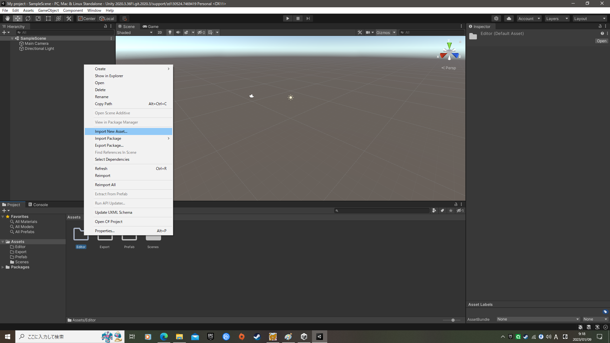Switch to the Game tab
Image resolution: width=610 pixels, height=343 pixels.
[151, 26]
